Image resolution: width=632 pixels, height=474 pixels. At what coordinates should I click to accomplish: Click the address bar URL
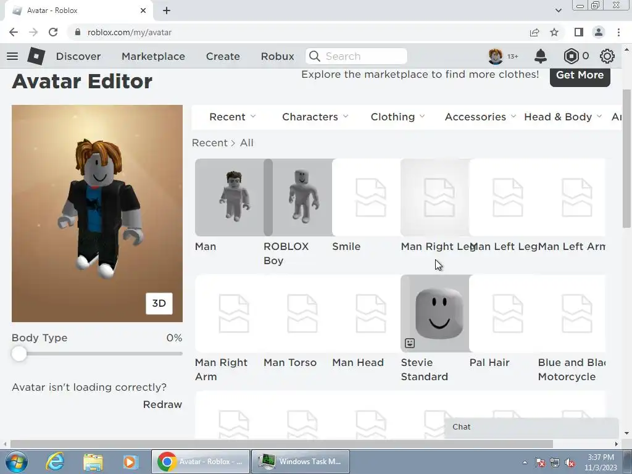(x=130, y=32)
